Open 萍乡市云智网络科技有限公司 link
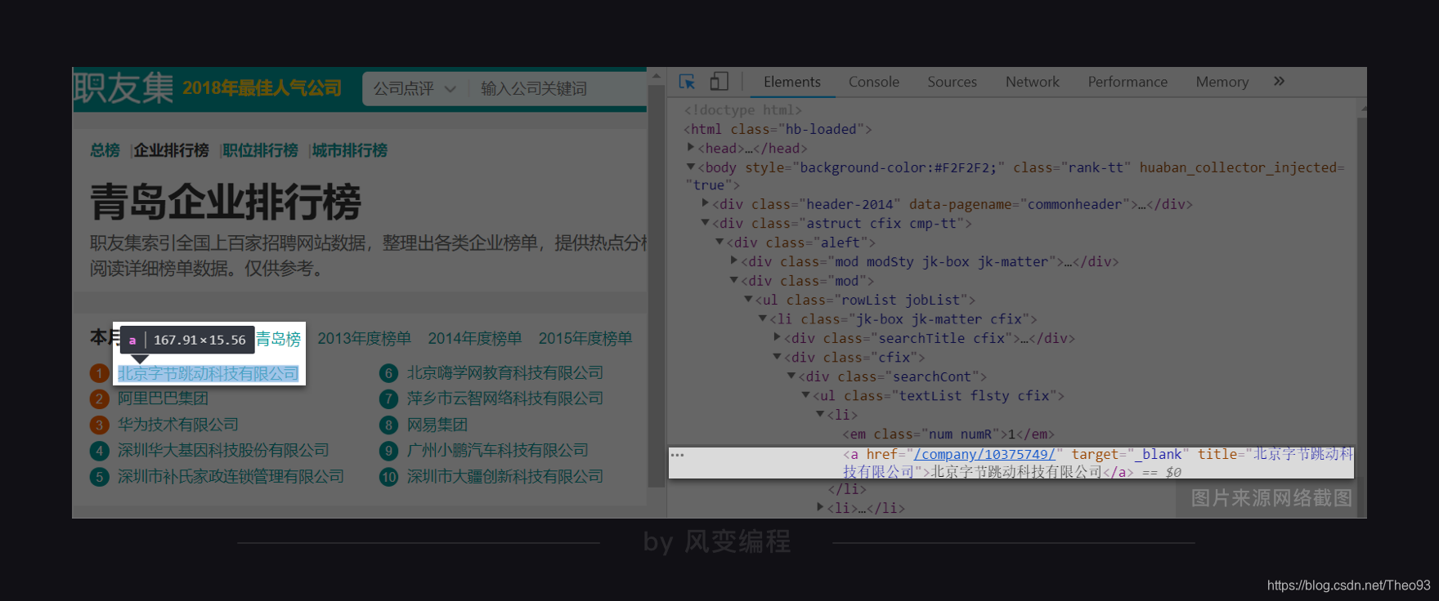The width and height of the screenshot is (1439, 601). [x=505, y=398]
